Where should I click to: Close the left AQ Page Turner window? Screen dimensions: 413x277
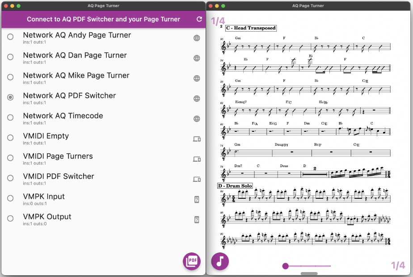[6, 6]
